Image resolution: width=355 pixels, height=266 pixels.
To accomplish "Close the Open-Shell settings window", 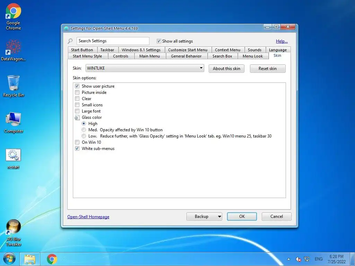I will [x=288, y=27].
